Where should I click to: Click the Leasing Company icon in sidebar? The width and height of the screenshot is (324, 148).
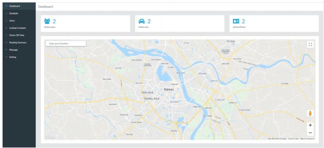pyautogui.click(x=6, y=28)
